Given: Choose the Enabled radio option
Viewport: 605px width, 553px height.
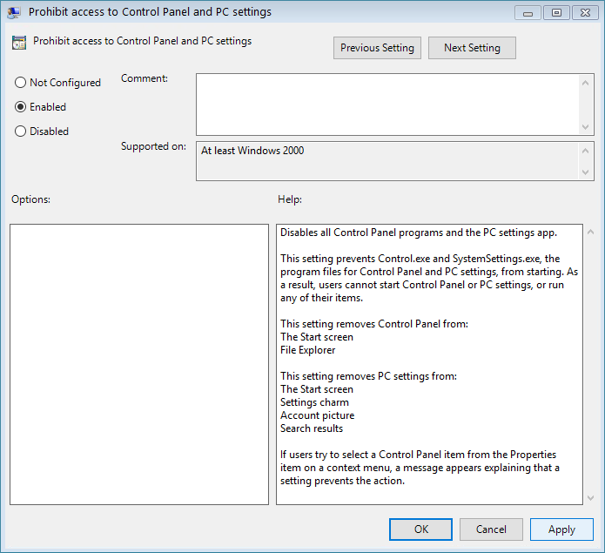Looking at the screenshot, I should (21, 107).
